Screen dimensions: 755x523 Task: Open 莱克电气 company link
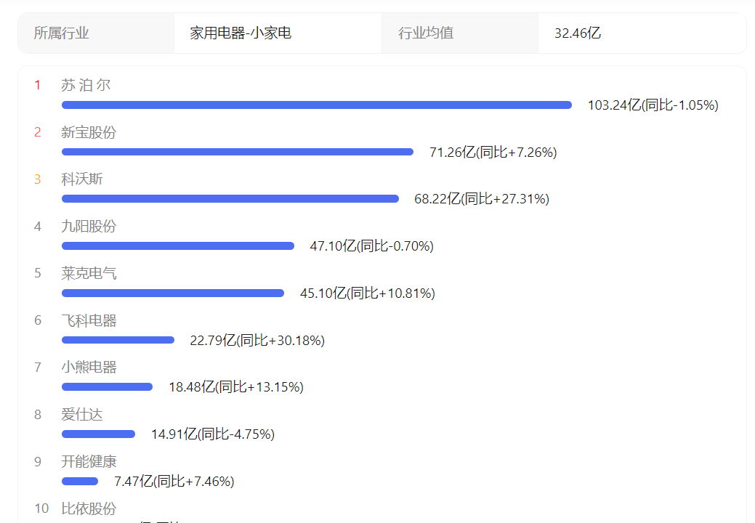(89, 273)
